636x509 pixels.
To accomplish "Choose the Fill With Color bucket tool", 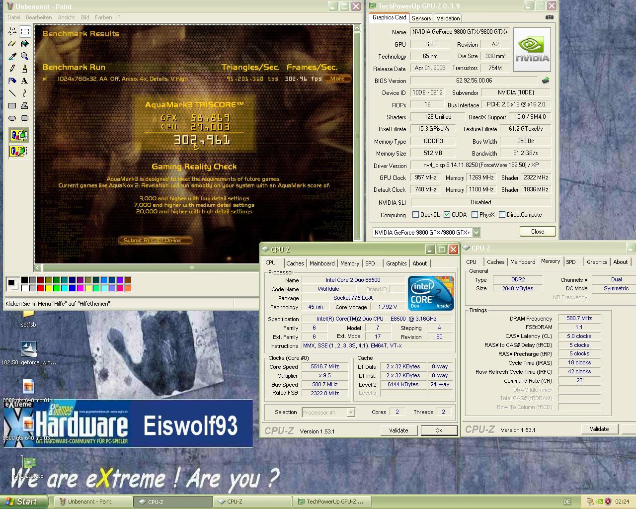I will coord(25,44).
